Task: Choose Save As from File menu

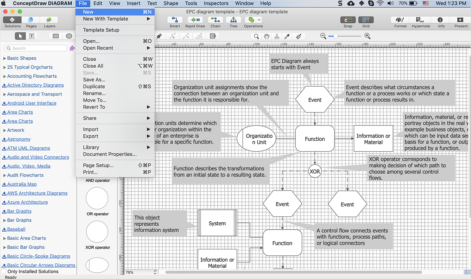Action: point(94,80)
